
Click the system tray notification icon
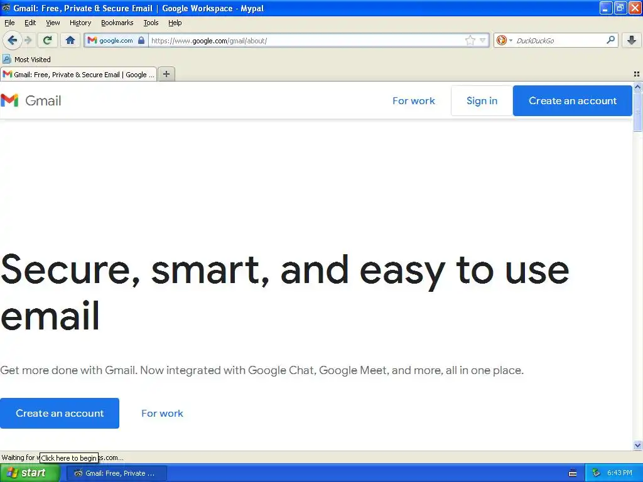597,473
